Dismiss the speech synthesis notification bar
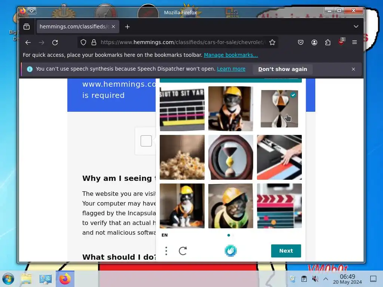Viewport: 383px width, 287px height. click(x=353, y=69)
